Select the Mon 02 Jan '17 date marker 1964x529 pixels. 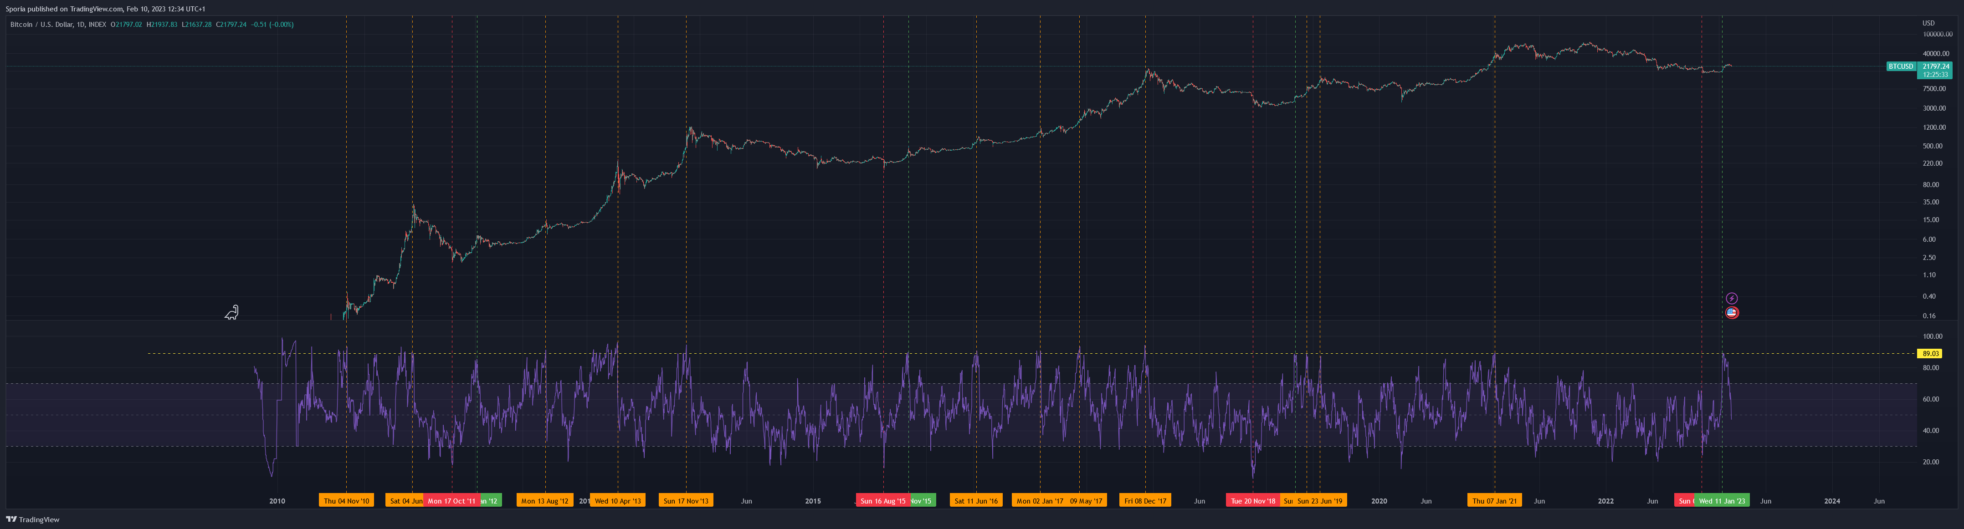pyautogui.click(x=1039, y=501)
